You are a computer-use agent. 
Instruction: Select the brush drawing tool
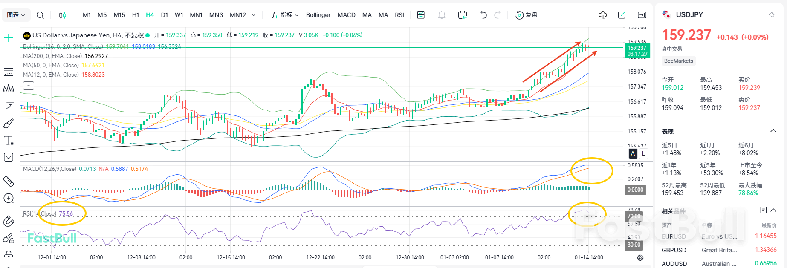pyautogui.click(x=9, y=124)
